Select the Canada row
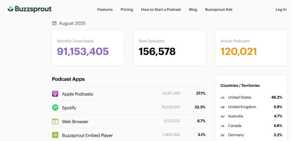Screen dimensions: 291x141 (x=251, y=126)
